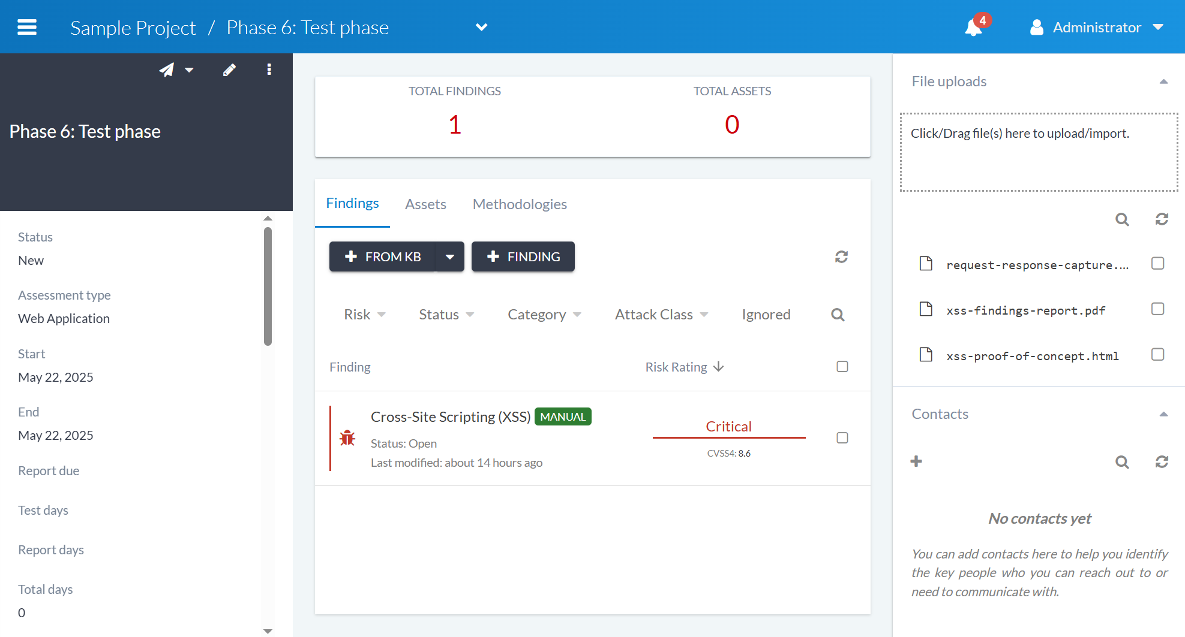Open the hamburger navigation menu
1185x637 pixels.
pos(27,28)
